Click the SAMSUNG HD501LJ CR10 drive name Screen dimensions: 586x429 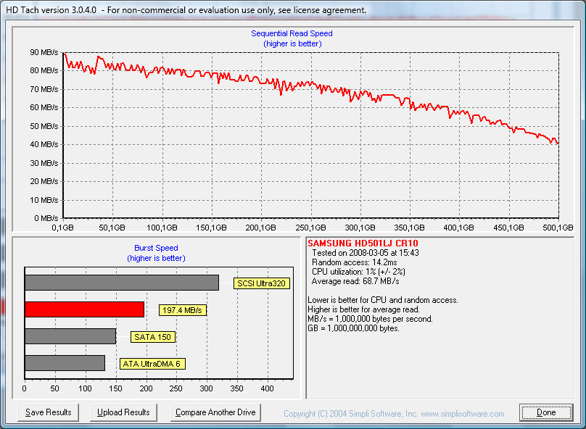[x=363, y=243]
